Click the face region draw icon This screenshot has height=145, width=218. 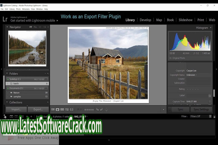click(x=106, y=110)
